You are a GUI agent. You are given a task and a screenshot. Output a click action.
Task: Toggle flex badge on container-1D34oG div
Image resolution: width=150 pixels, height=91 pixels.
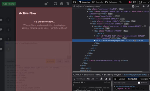[x=126, y=24]
